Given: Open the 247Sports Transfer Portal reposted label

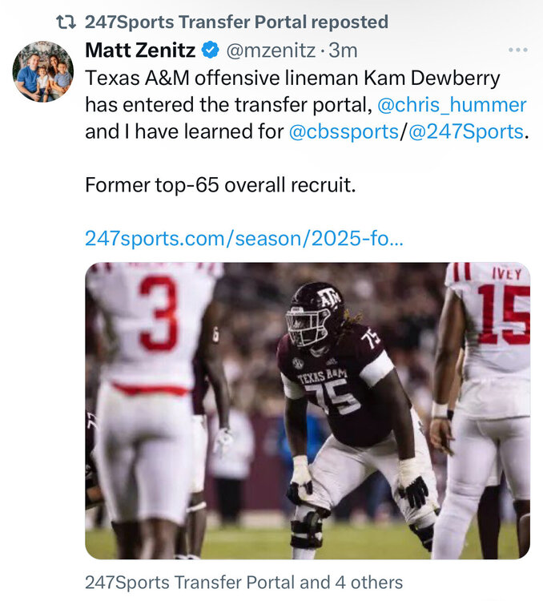Looking at the screenshot, I should click(236, 22).
